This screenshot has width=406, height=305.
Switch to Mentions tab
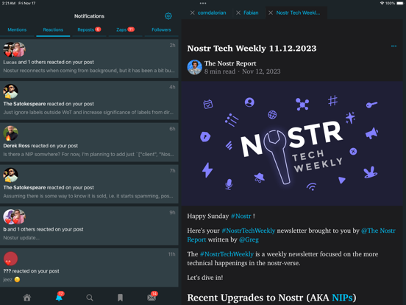coord(17,29)
